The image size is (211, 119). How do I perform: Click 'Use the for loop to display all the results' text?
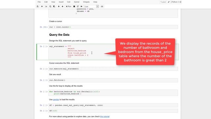coord(66,86)
